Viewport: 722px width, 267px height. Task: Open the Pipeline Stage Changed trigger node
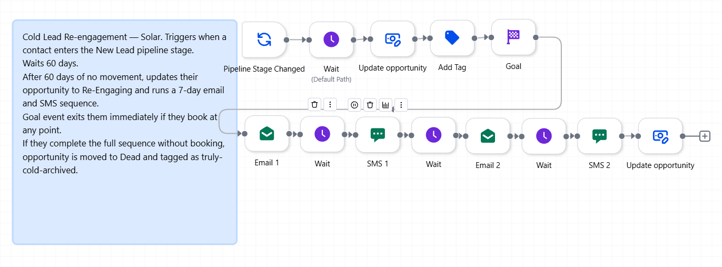pyautogui.click(x=264, y=39)
